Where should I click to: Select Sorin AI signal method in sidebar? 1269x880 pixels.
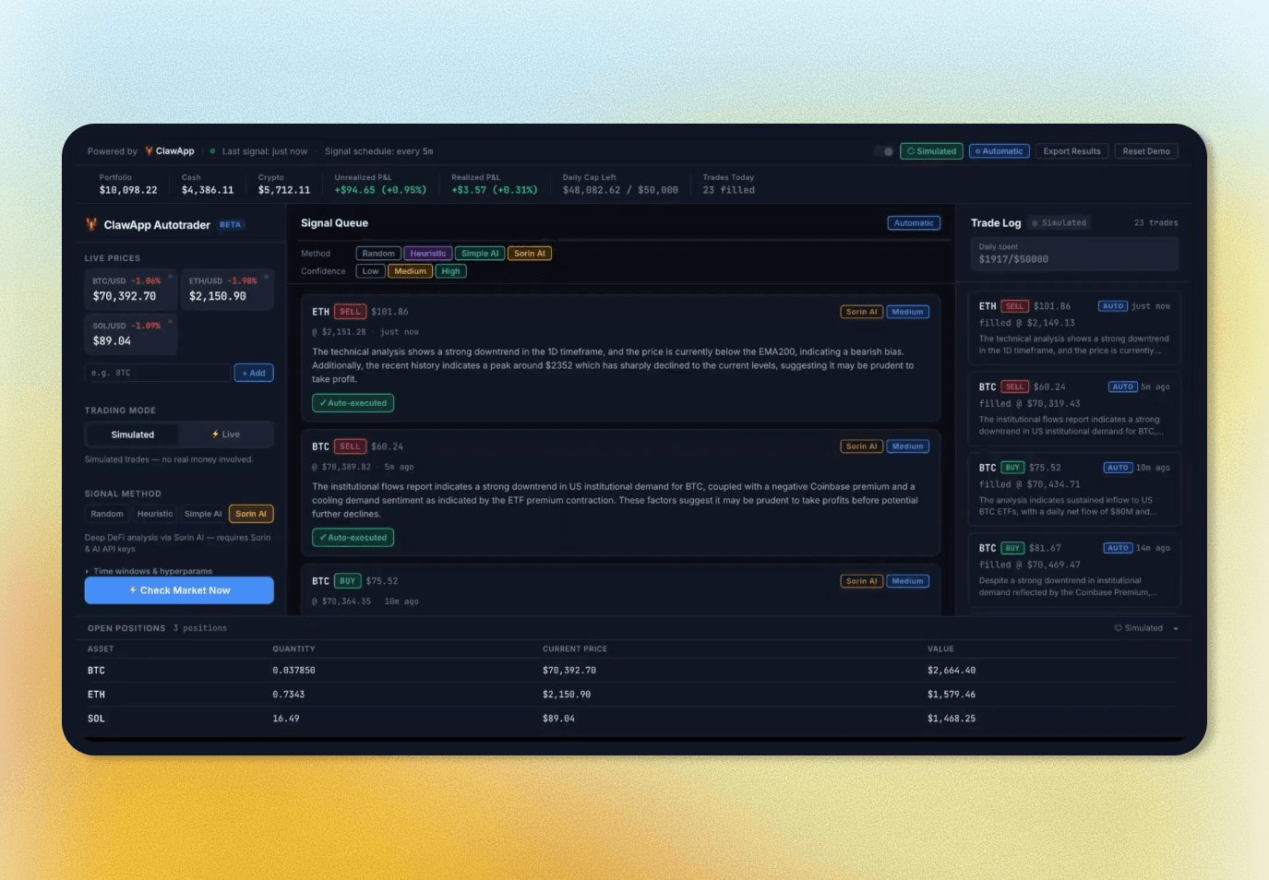[x=251, y=514]
